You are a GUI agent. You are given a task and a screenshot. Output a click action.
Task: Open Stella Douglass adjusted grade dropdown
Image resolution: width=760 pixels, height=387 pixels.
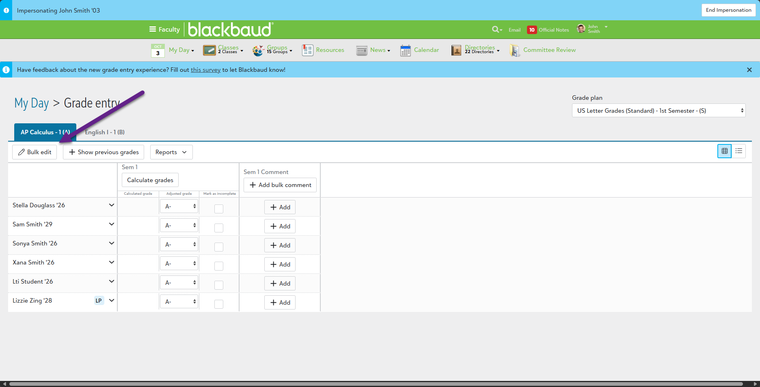pos(179,206)
